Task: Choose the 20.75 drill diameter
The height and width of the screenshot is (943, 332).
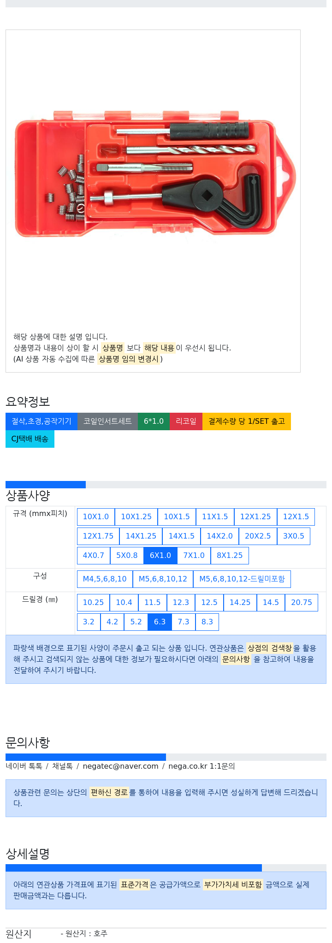Action: point(302,603)
